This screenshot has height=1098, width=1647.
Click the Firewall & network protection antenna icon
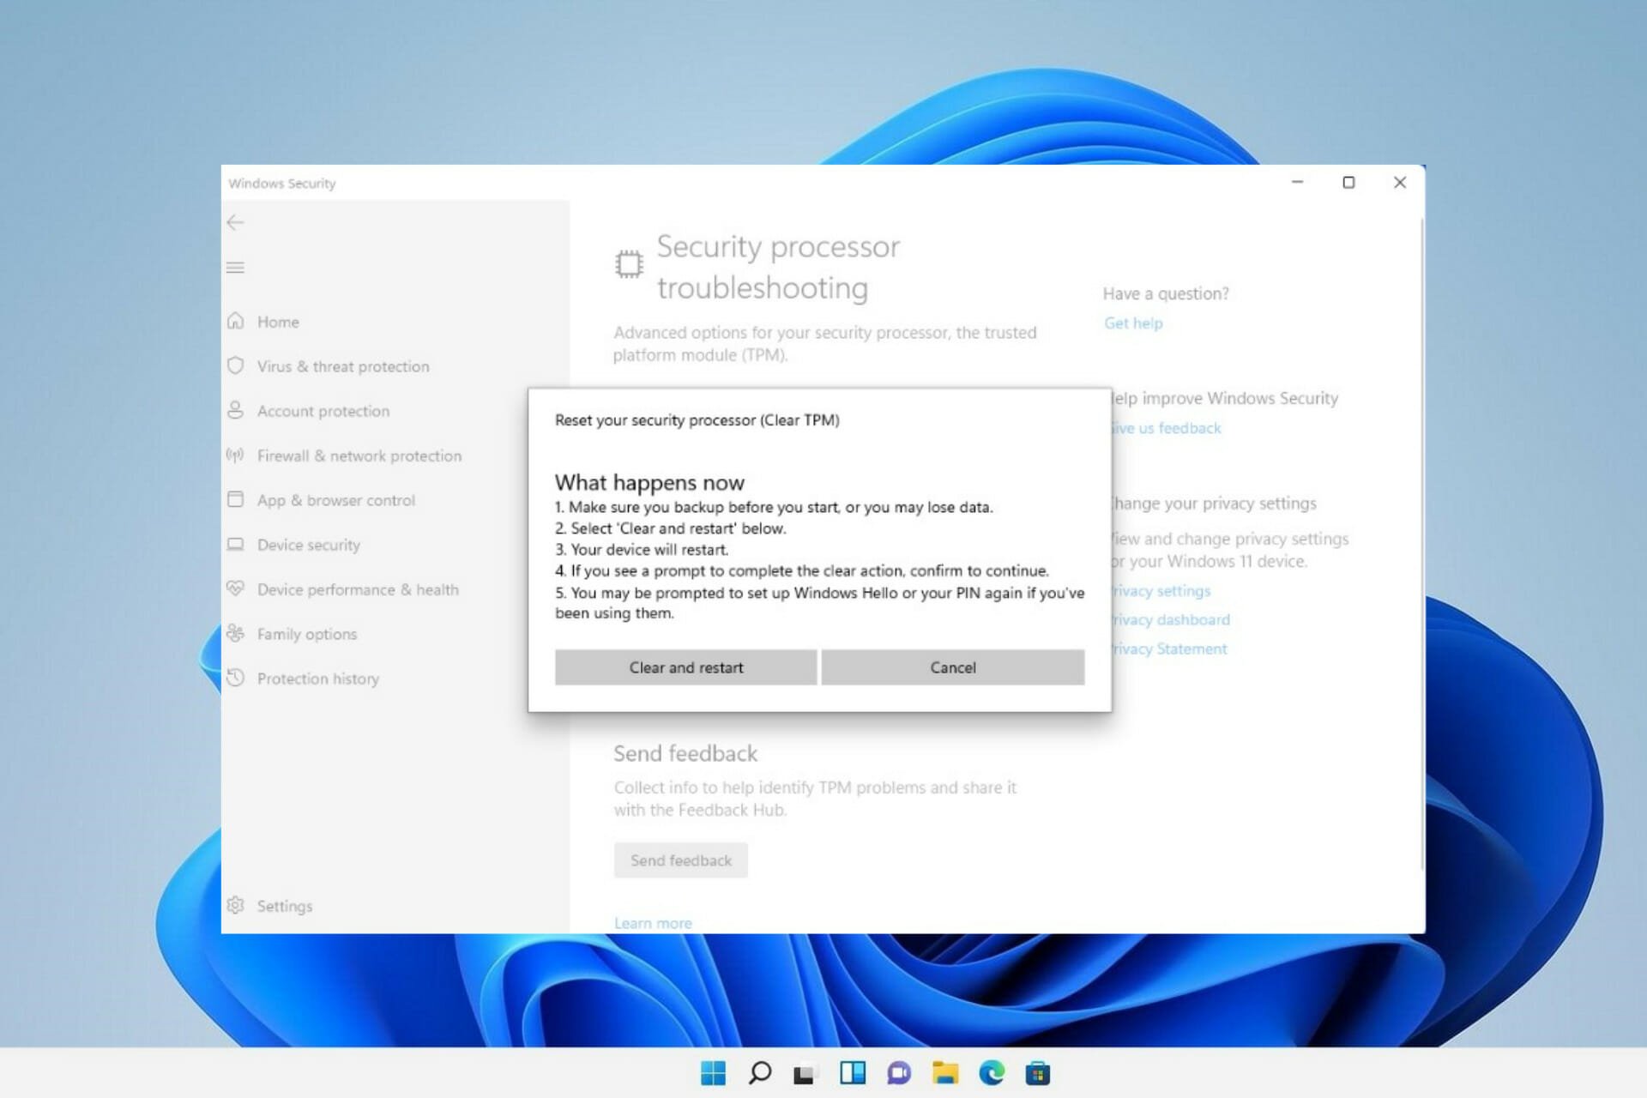(235, 455)
